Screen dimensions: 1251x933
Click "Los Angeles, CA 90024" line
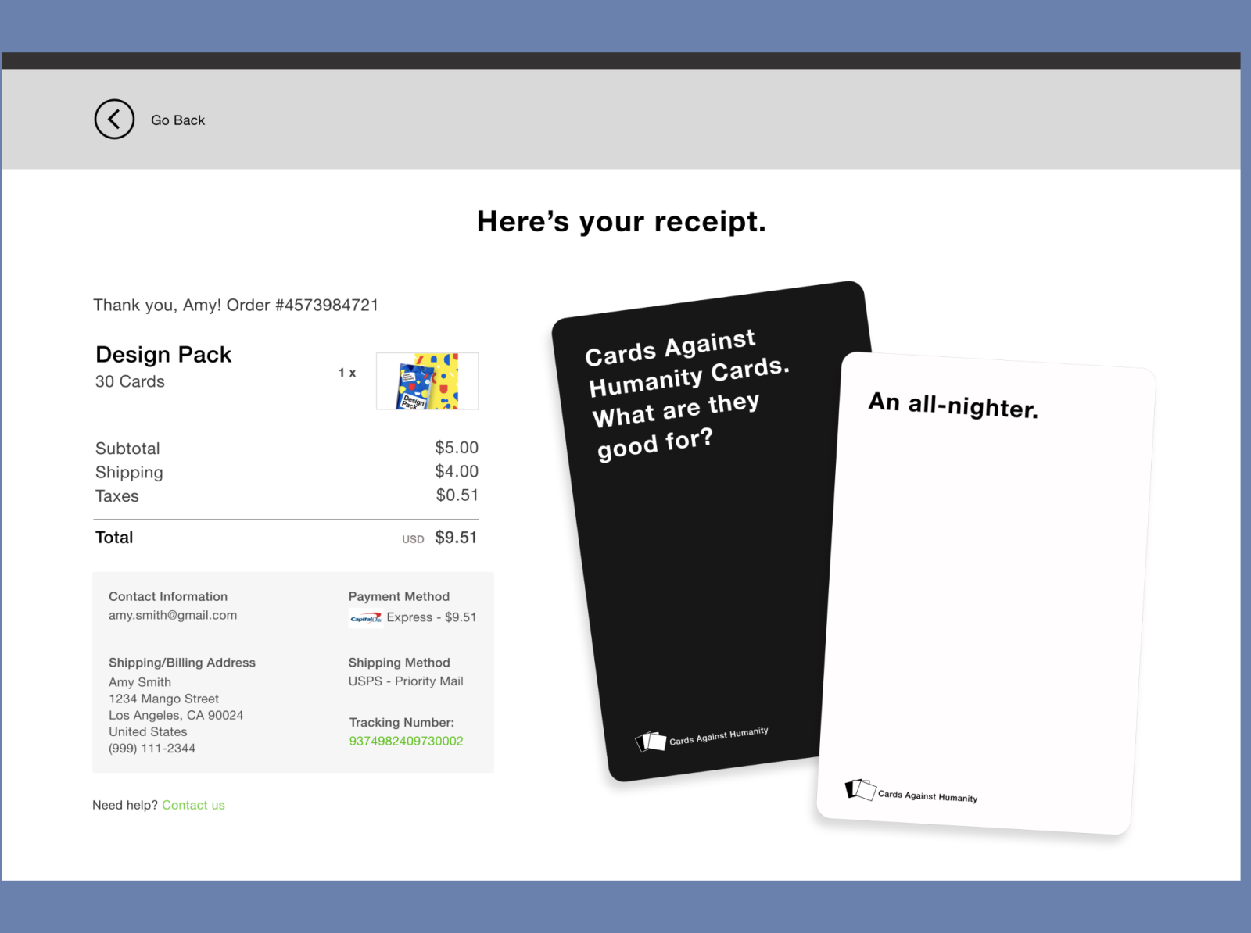[x=176, y=715]
